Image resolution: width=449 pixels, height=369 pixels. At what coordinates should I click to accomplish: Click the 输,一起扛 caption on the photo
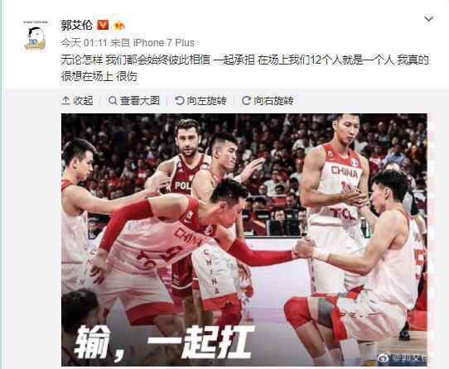click(x=164, y=342)
